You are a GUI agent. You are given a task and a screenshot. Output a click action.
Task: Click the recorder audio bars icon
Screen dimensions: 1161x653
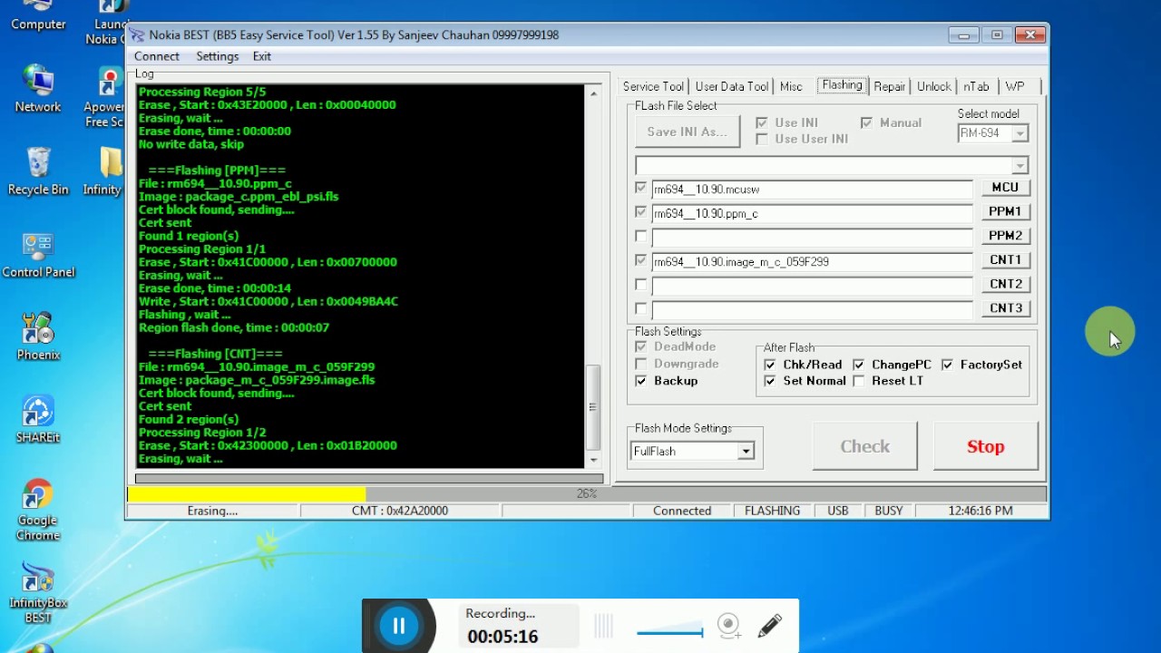(x=604, y=626)
